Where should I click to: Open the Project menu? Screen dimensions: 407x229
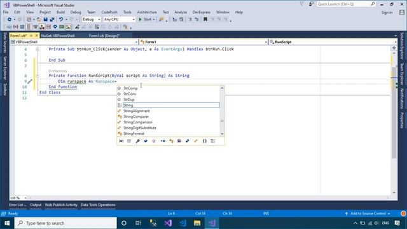(x=45, y=12)
